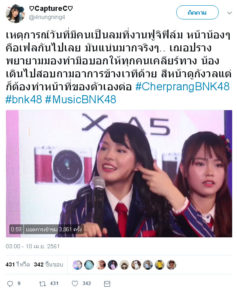View the list of 431 retweets

tap(18, 264)
